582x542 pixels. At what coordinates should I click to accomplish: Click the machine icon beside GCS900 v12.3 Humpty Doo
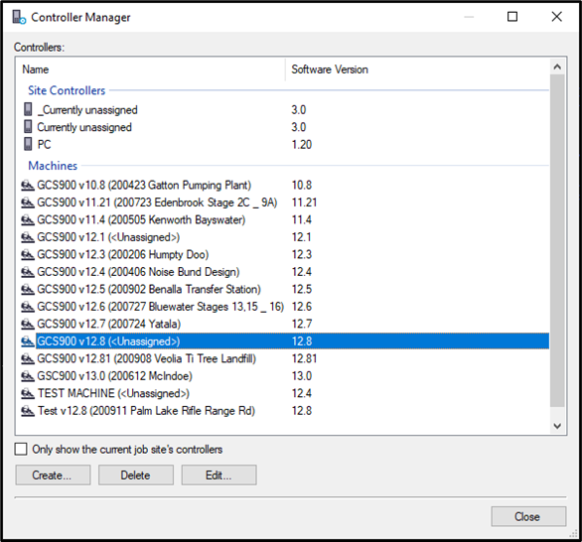coord(28,254)
